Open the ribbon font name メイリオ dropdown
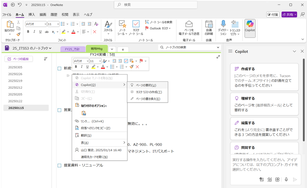Screen dimensions: 307x188 click(45, 24)
